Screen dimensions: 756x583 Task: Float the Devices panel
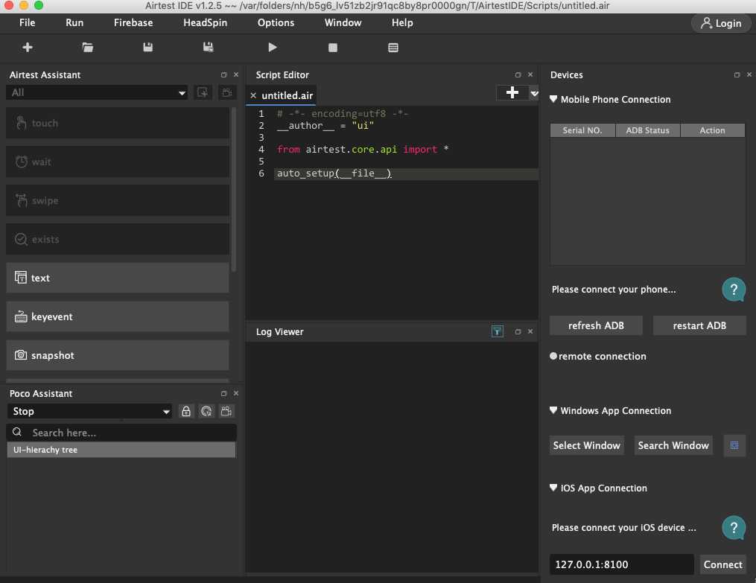[737, 74]
